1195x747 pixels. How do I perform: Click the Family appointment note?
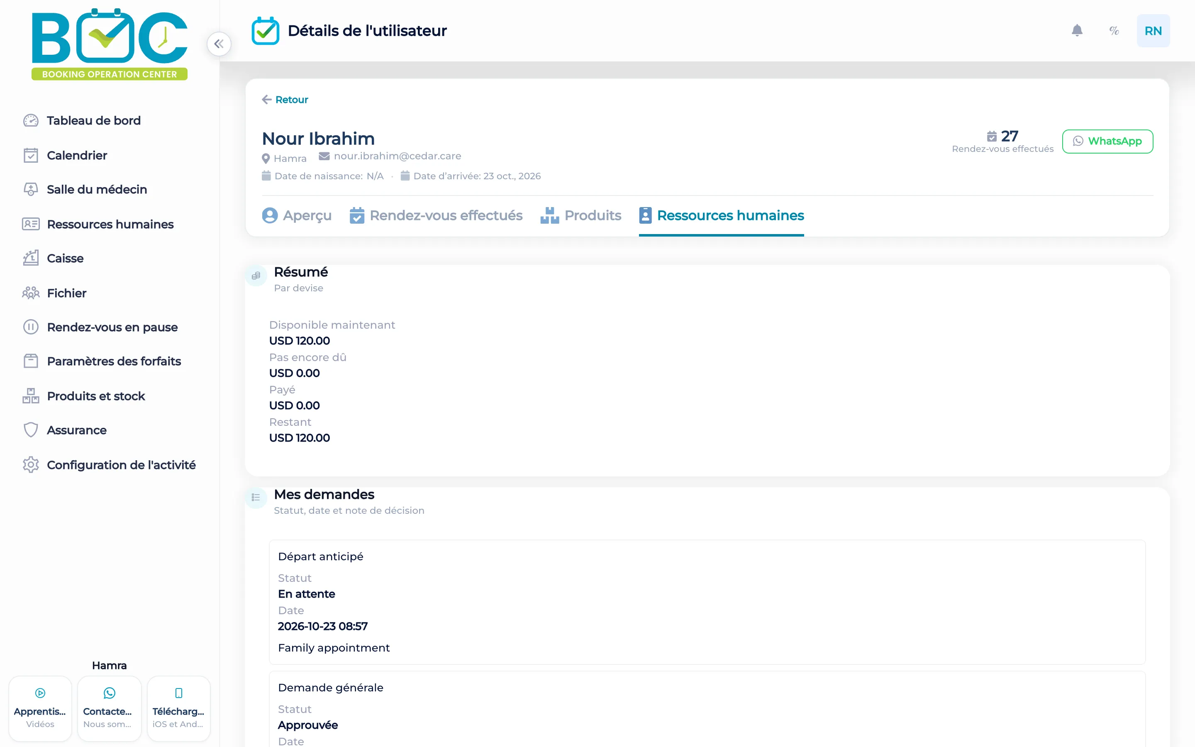click(334, 648)
